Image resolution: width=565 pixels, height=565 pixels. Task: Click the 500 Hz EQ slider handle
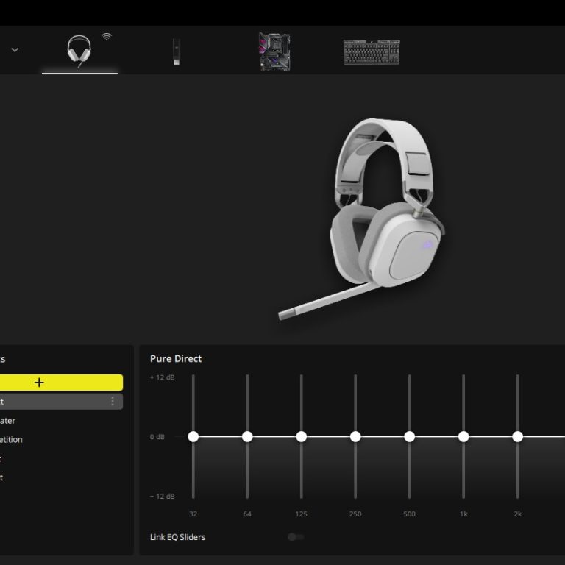(409, 437)
